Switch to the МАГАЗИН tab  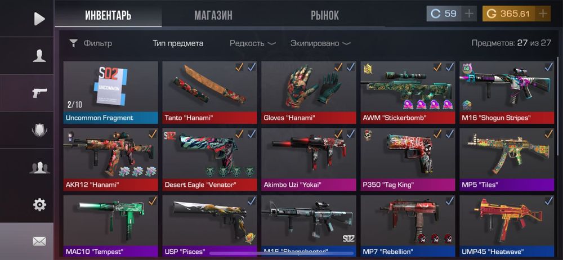pyautogui.click(x=213, y=15)
